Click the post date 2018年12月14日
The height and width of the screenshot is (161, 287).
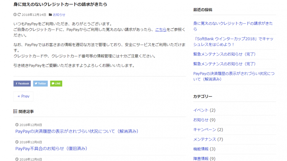(34, 15)
